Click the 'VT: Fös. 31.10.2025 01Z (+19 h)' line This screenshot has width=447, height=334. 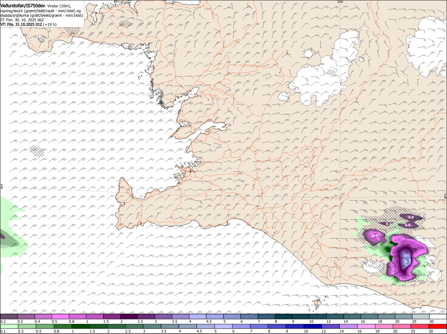coord(28,24)
